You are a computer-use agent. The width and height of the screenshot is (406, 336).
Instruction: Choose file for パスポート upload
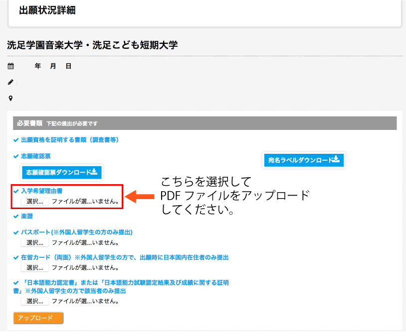pyautogui.click(x=35, y=243)
